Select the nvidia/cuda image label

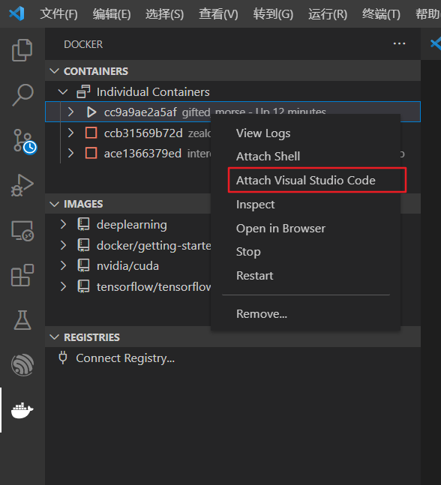pyautogui.click(x=127, y=266)
